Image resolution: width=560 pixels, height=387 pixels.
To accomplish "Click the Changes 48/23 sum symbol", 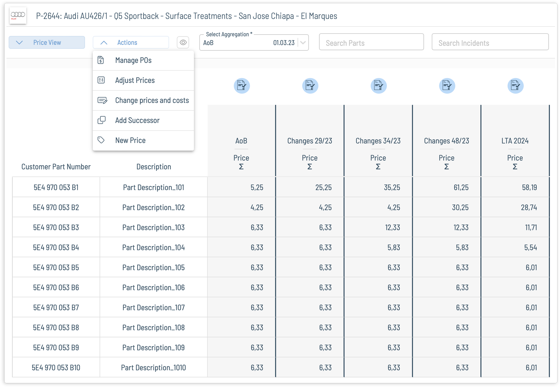I will pyautogui.click(x=447, y=167).
